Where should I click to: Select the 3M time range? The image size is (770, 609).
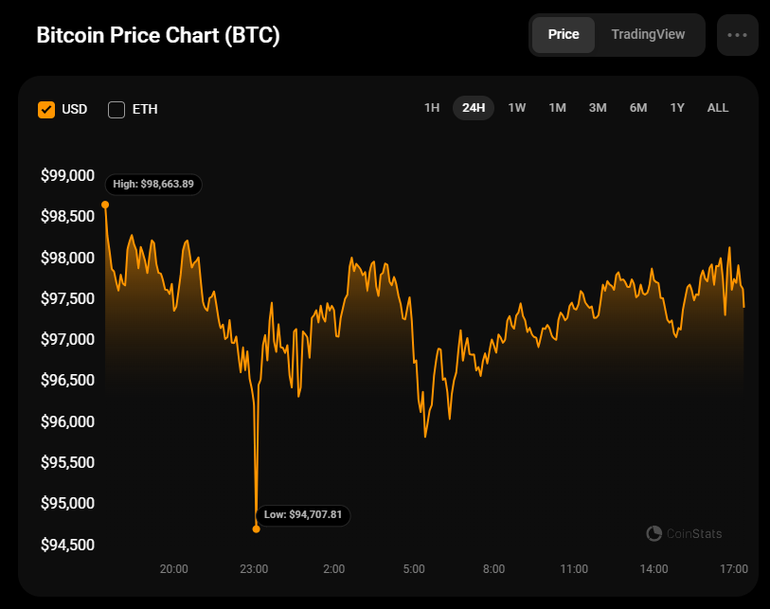tap(598, 108)
